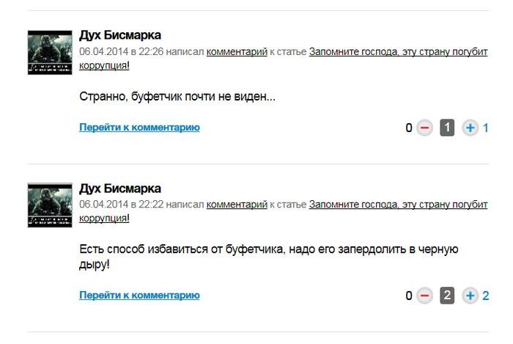Click the plus upvote icon on the 22:26 comment

(470, 128)
